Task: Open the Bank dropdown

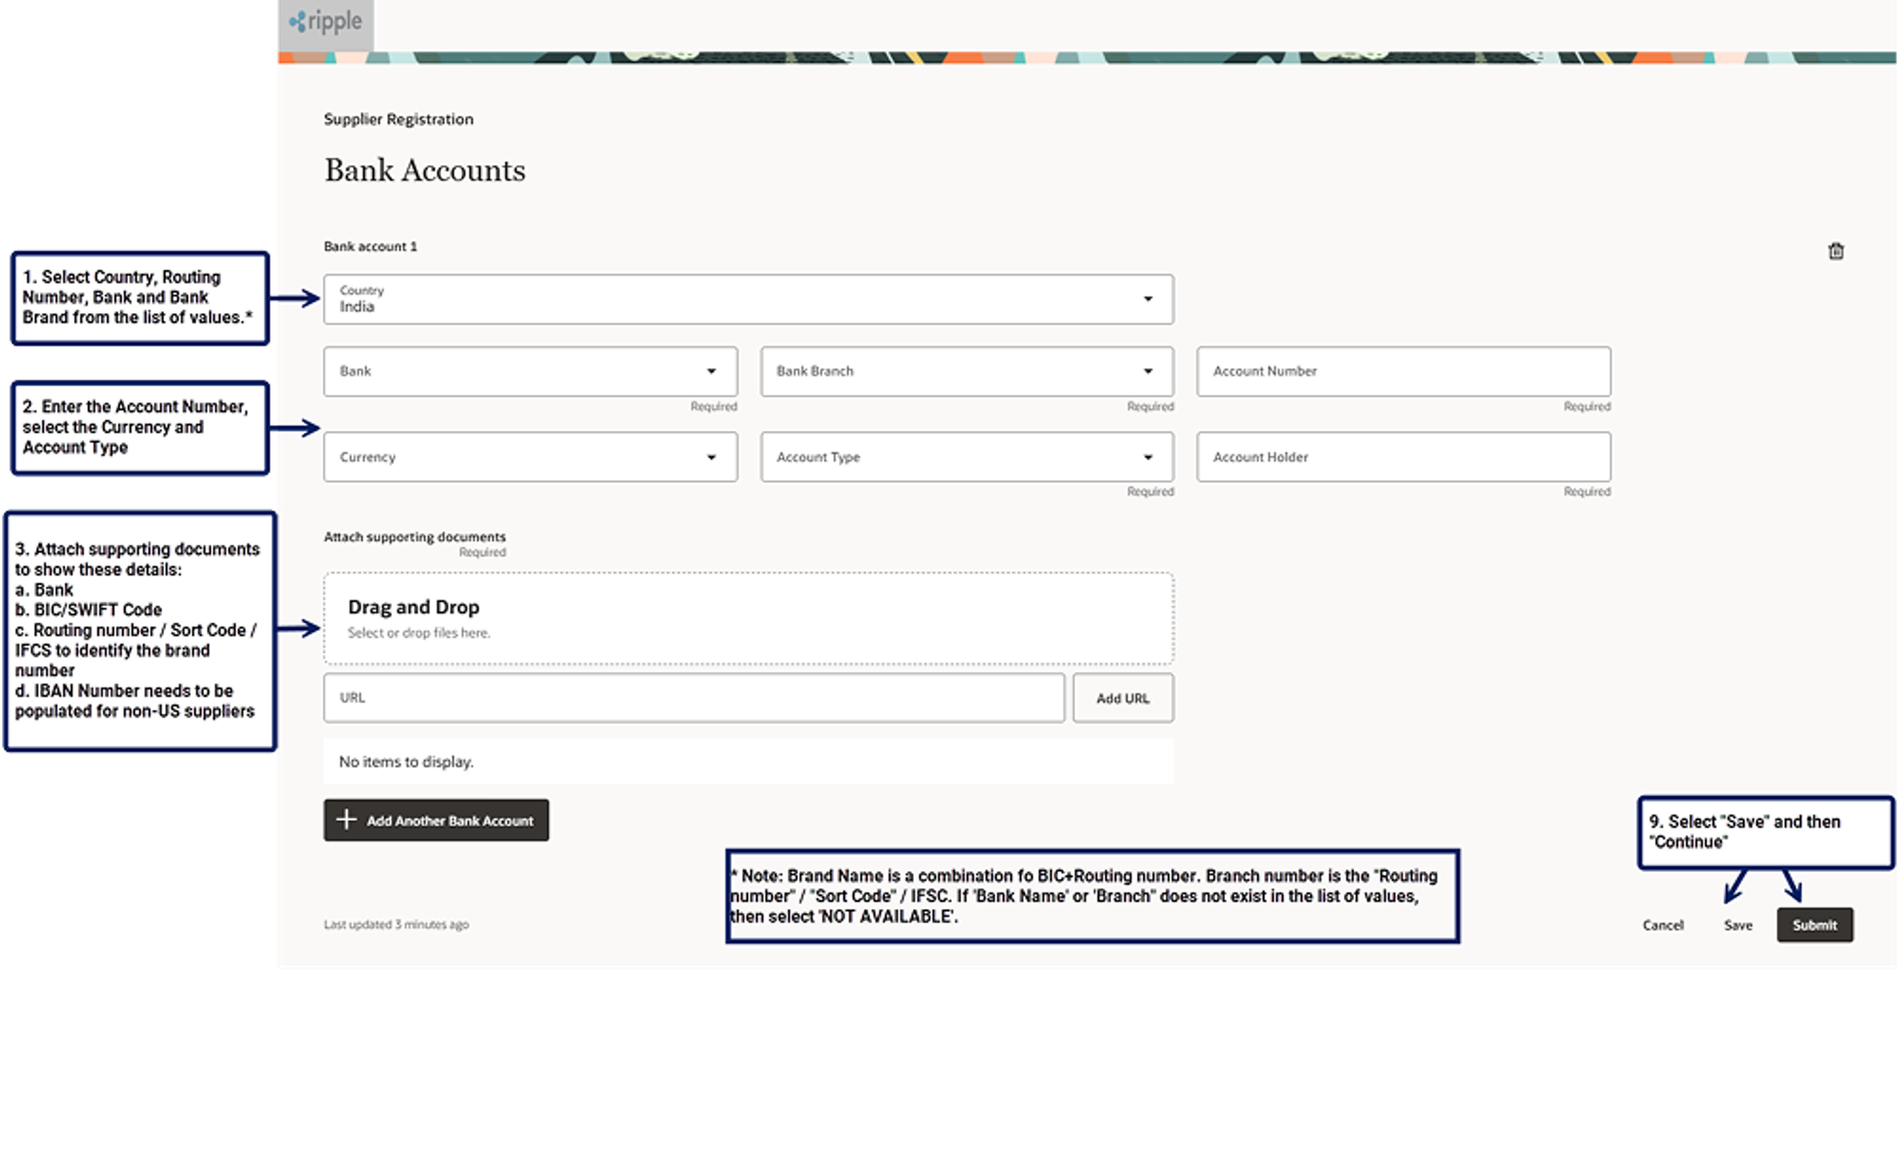Action: (x=530, y=372)
